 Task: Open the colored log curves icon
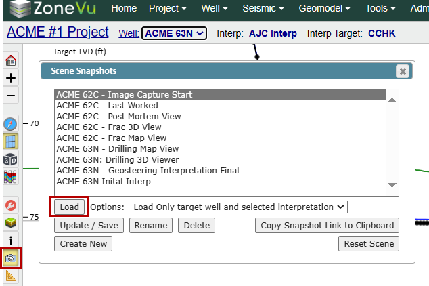click(x=10, y=177)
